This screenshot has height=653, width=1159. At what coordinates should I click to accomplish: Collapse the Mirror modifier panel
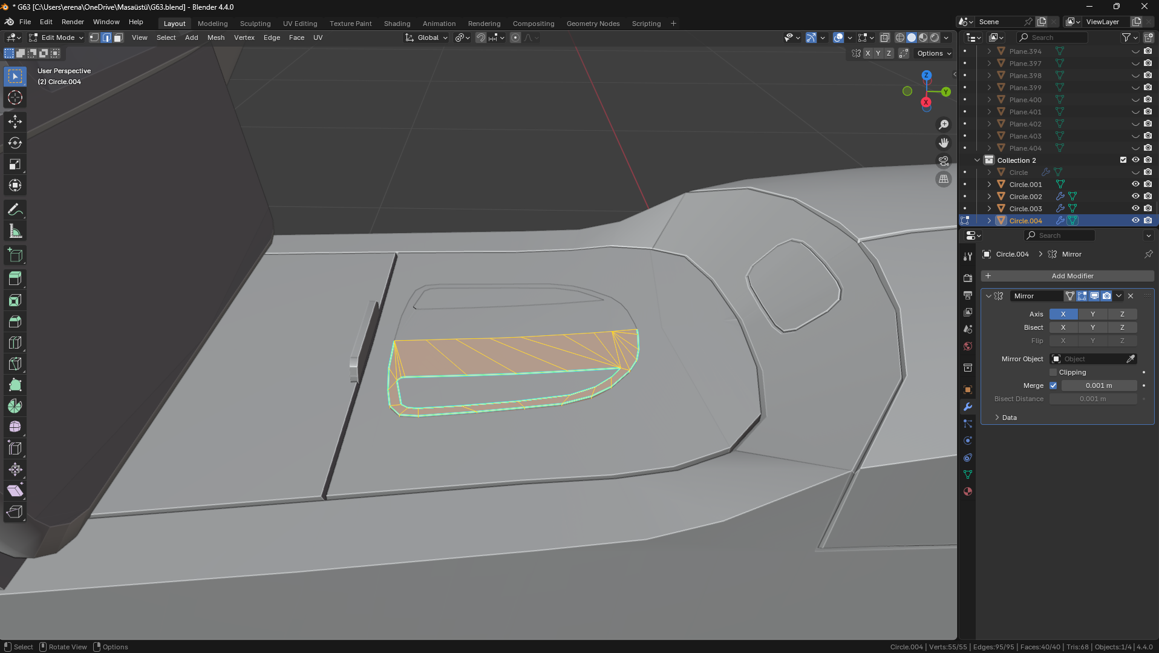988,296
